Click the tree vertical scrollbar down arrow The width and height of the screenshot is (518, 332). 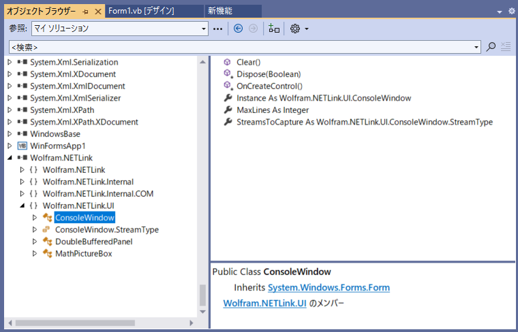click(202, 312)
